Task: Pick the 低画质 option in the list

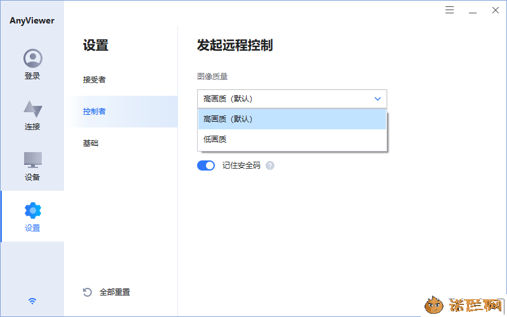Action: (x=292, y=139)
